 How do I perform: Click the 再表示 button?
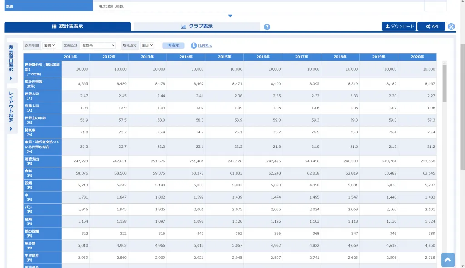pyautogui.click(x=173, y=45)
